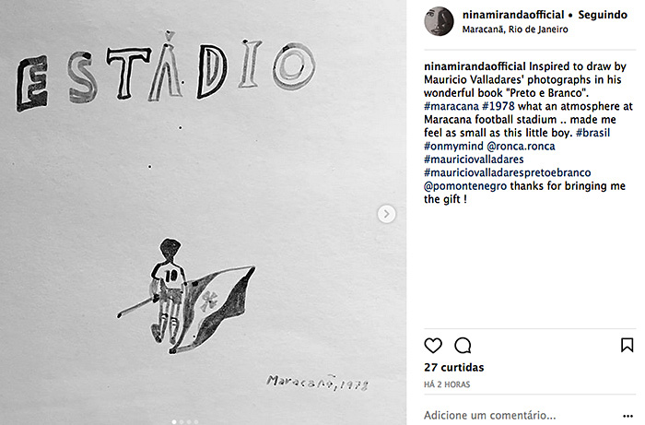Screen dimensions: 645x425
Task: Save post with bookmark icon
Action: click(x=627, y=345)
